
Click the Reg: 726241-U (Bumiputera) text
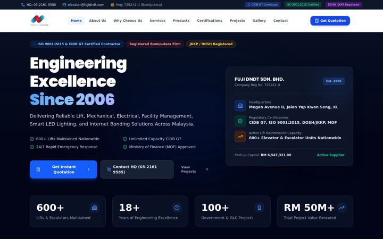(x=139, y=5)
